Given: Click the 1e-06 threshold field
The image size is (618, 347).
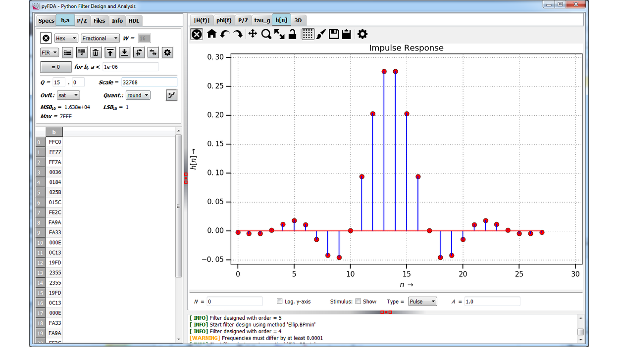Looking at the screenshot, I should [130, 67].
